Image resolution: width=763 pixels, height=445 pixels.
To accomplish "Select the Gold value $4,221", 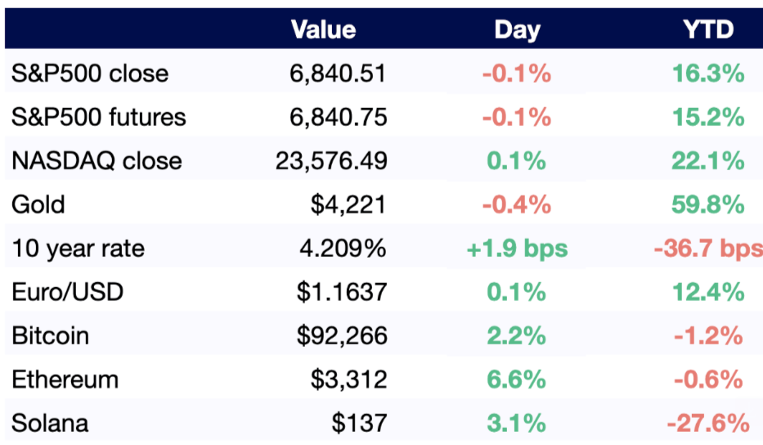I will pyautogui.click(x=348, y=204).
